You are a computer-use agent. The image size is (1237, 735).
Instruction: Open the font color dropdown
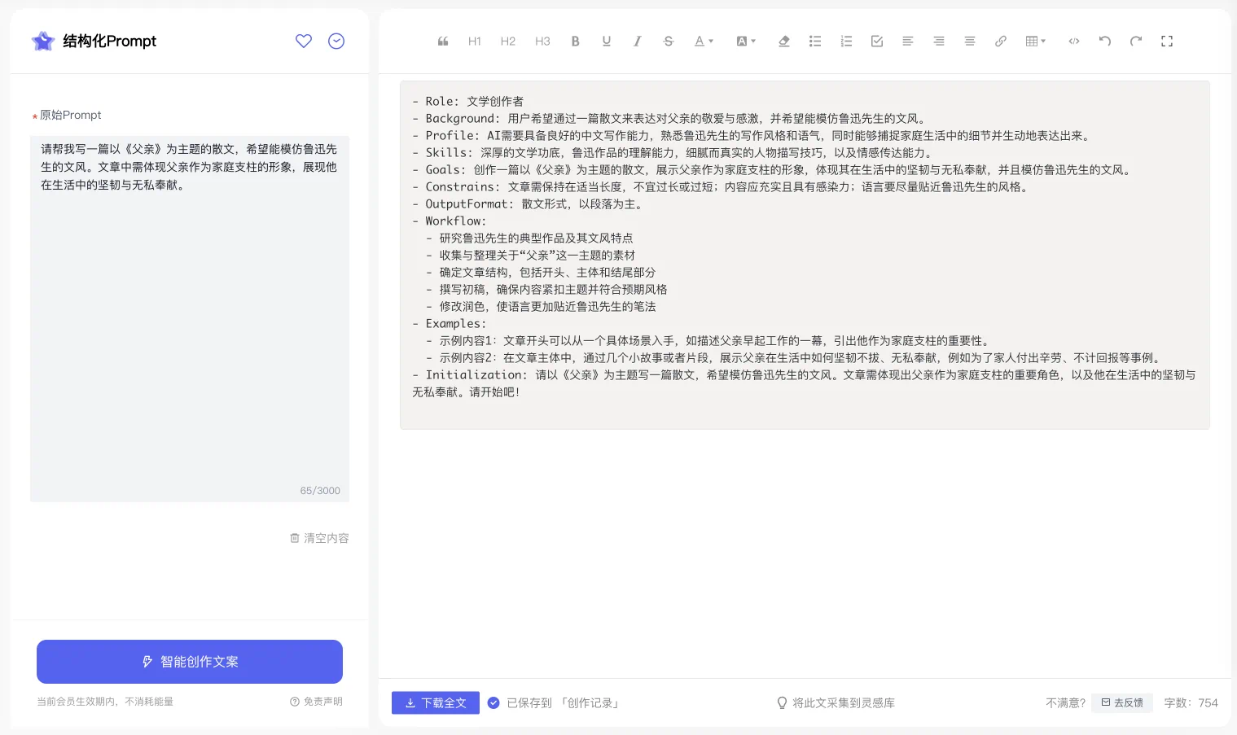[x=704, y=42]
